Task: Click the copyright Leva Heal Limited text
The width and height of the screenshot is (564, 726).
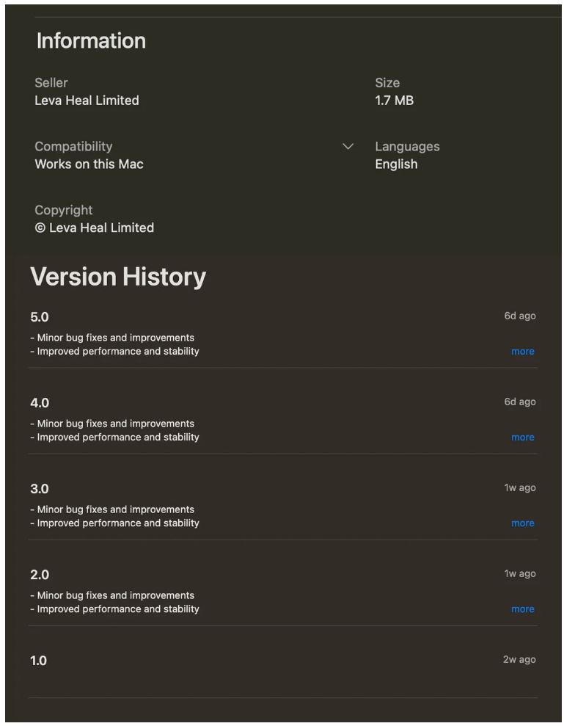Action: tap(94, 228)
